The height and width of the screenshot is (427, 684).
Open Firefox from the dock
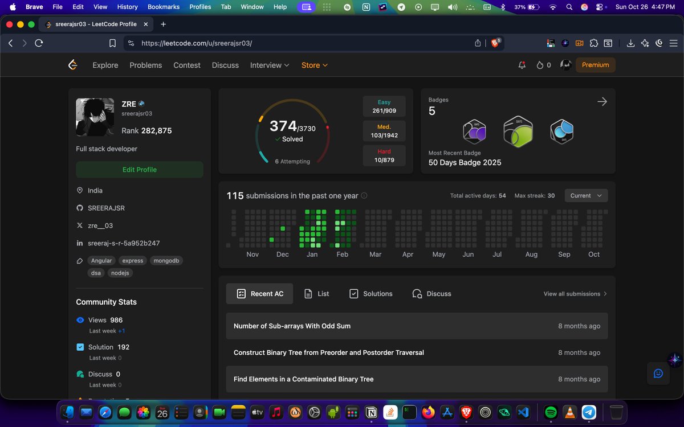tap(428, 412)
